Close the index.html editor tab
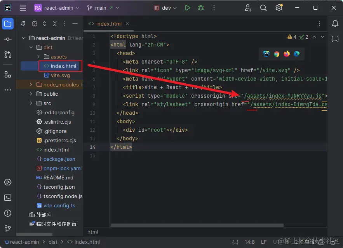This screenshot has height=248, width=343. click(x=127, y=24)
